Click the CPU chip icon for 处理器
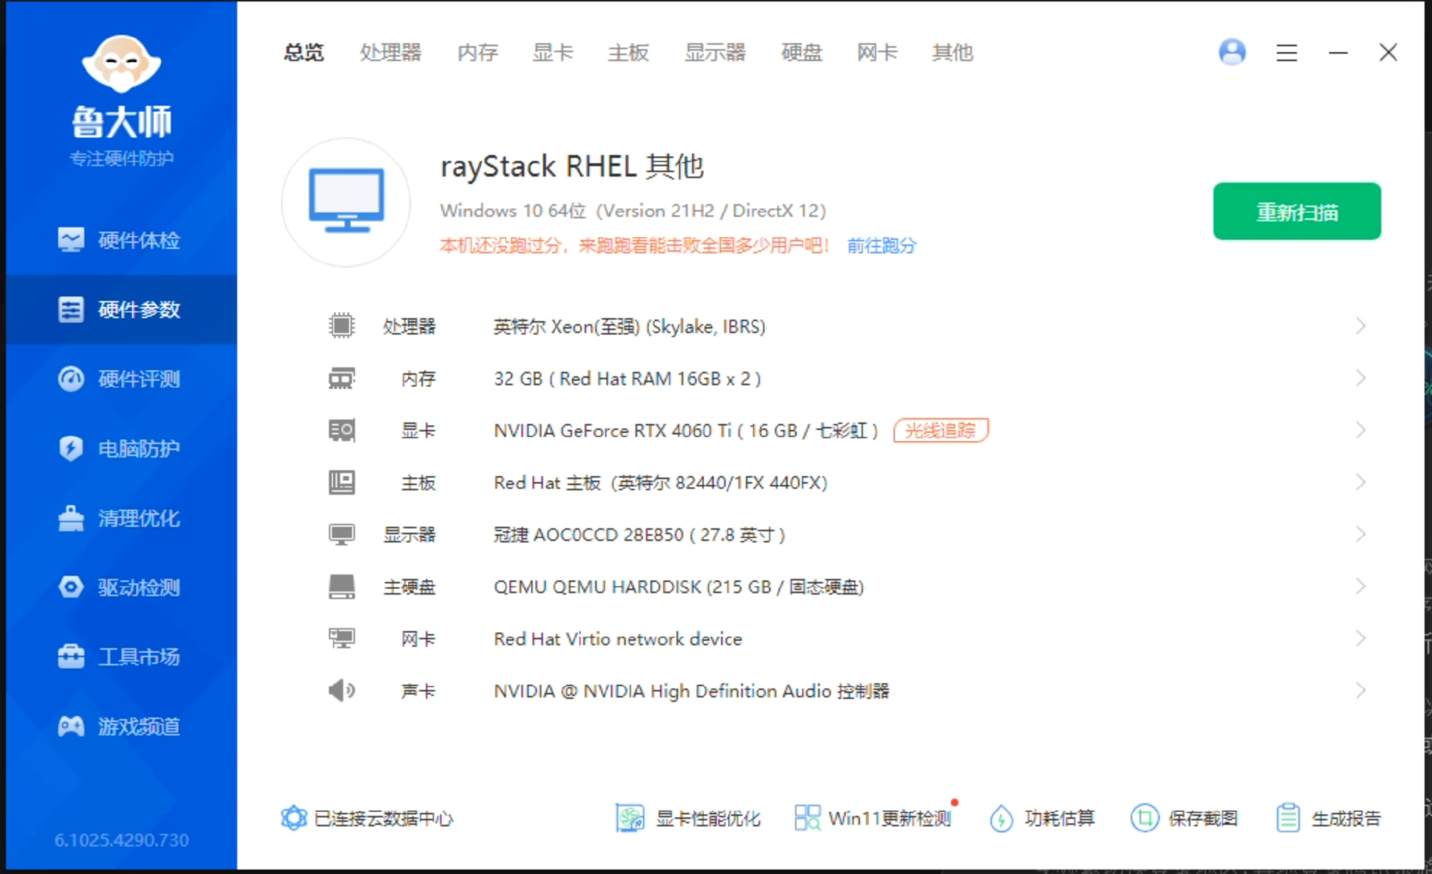 point(342,326)
